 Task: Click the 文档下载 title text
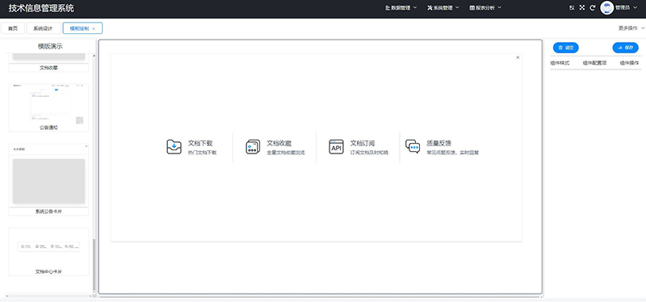[x=200, y=144]
